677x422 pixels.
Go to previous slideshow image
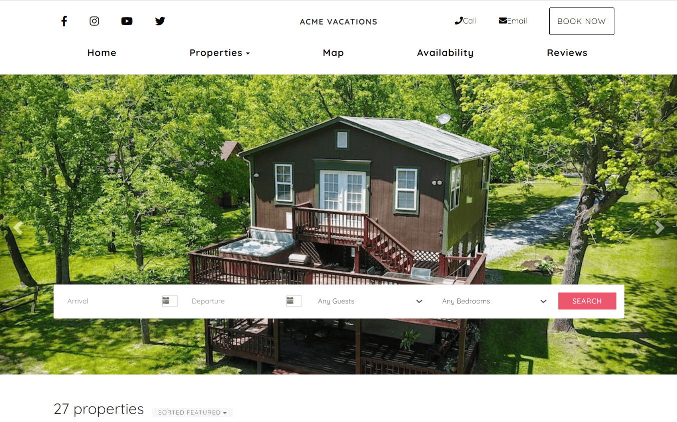tap(18, 227)
